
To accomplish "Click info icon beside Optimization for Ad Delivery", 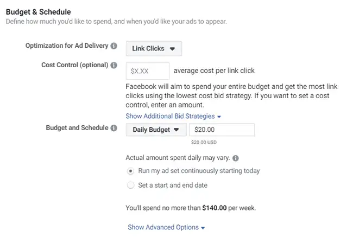I will [114, 46].
